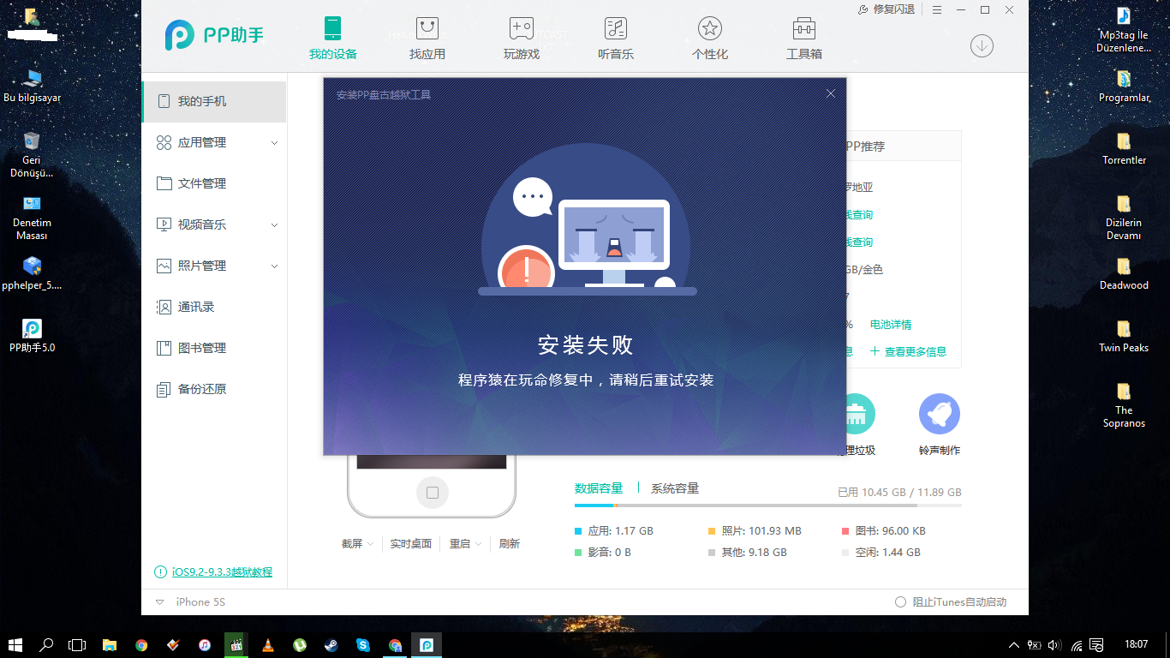Open The Sopranos desktop folder
The width and height of the screenshot is (1170, 658).
point(1124,405)
